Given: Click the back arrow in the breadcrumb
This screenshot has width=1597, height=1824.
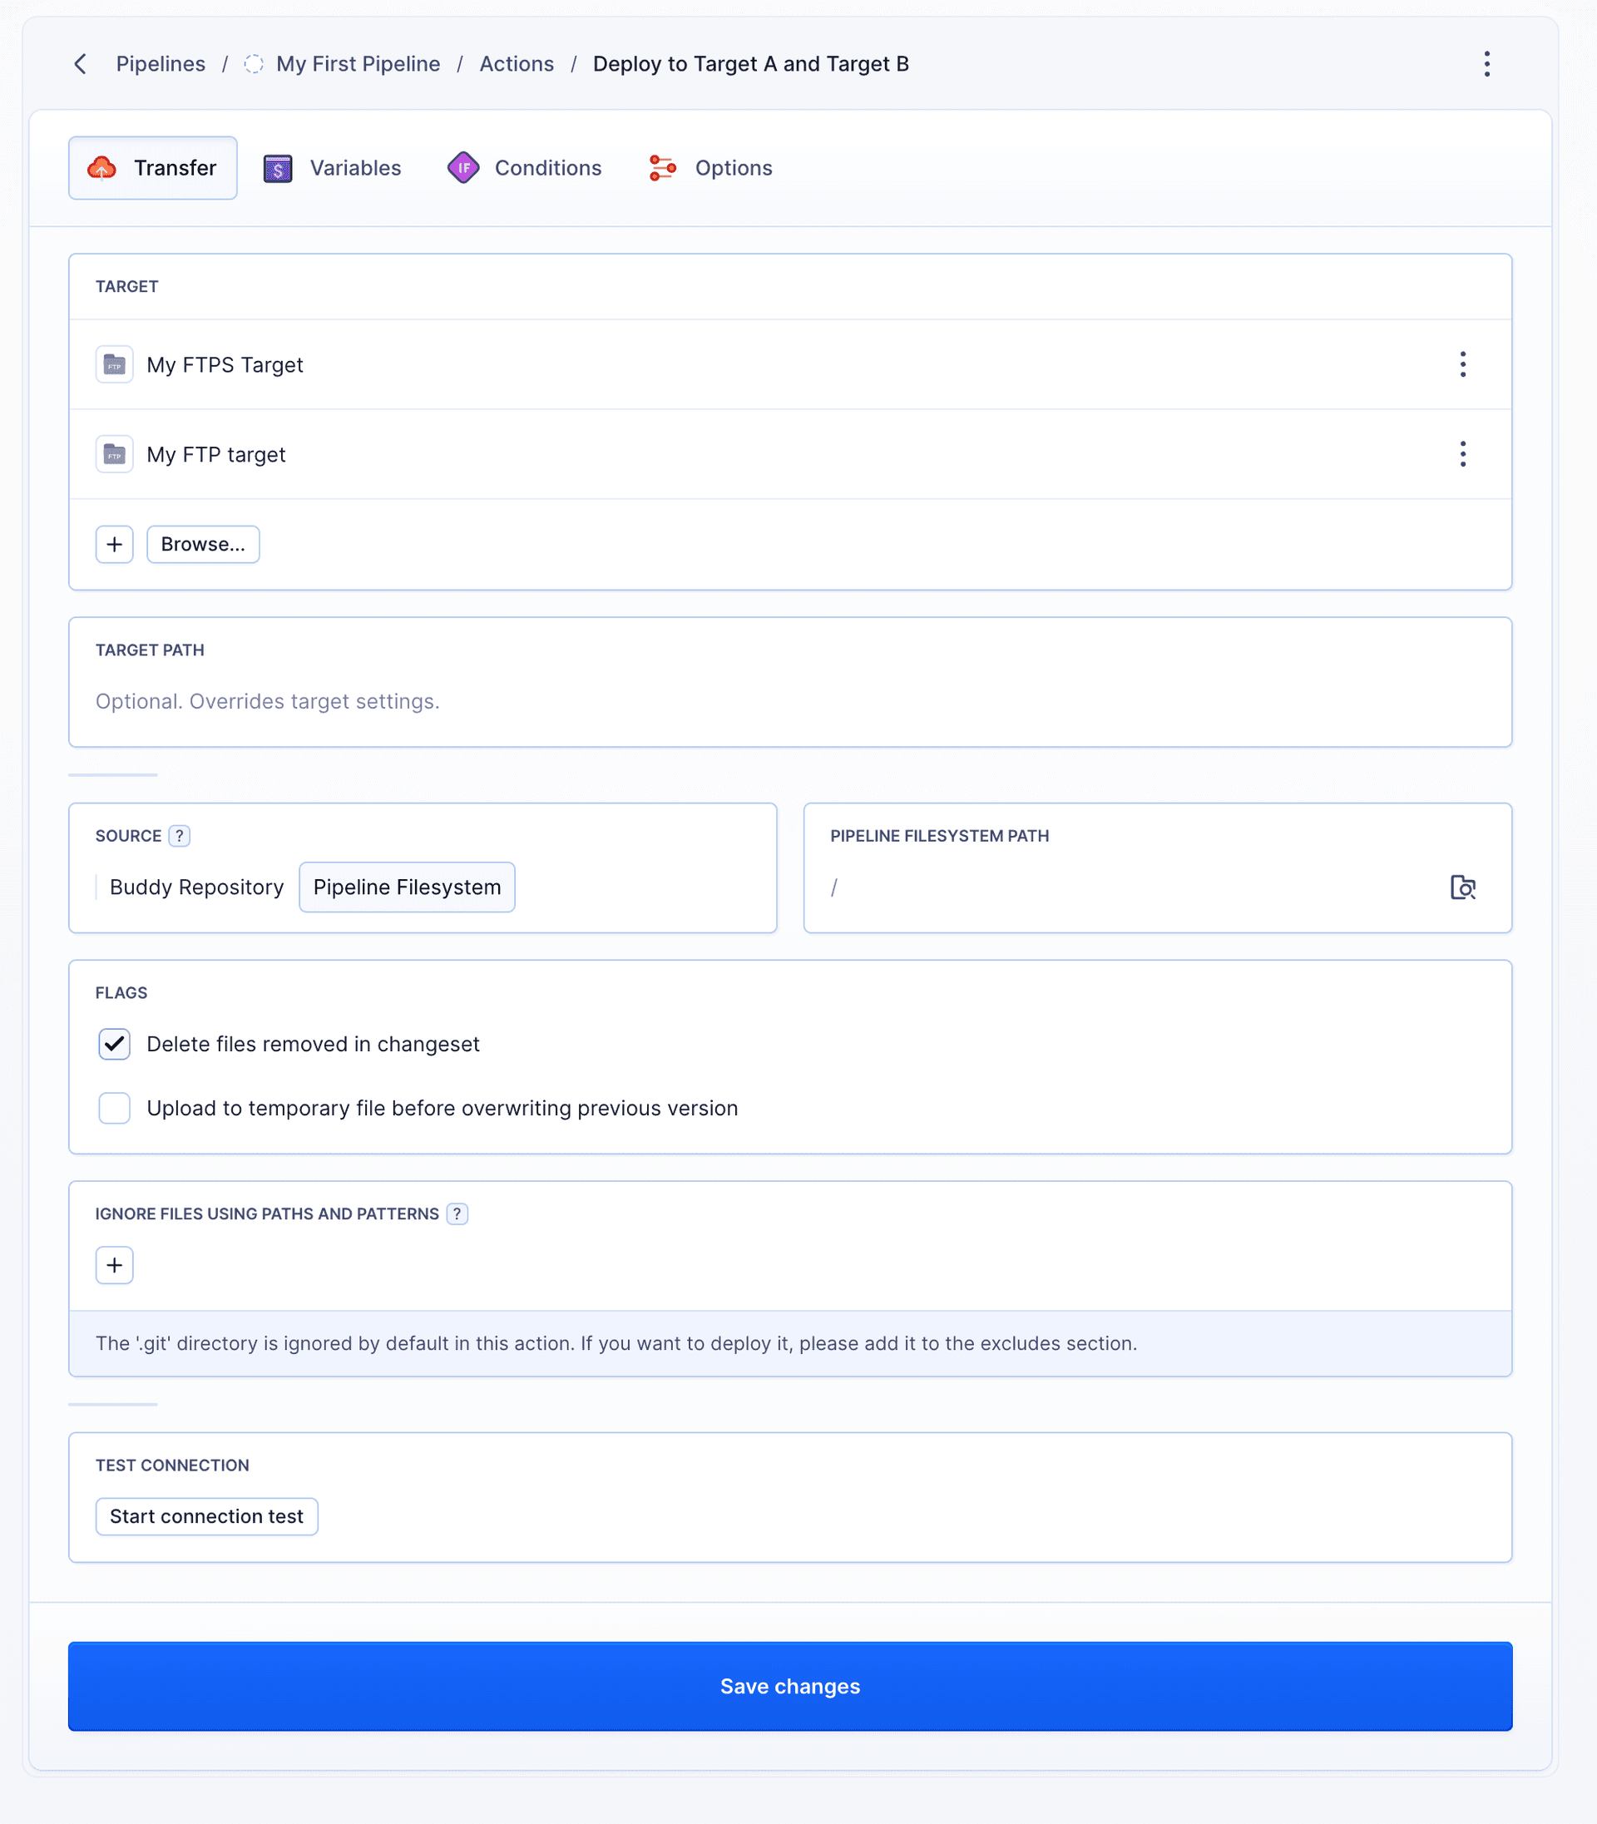Looking at the screenshot, I should point(80,64).
